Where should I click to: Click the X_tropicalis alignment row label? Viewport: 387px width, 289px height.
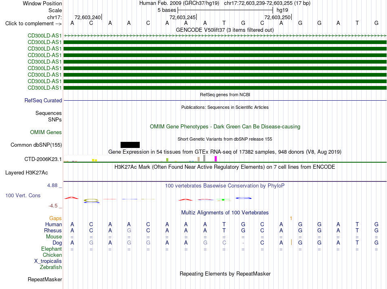48,261
